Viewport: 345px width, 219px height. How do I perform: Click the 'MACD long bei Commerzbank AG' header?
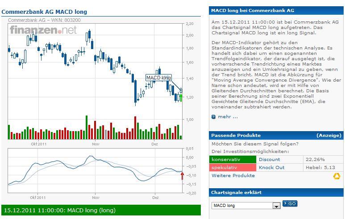pyautogui.click(x=253, y=10)
